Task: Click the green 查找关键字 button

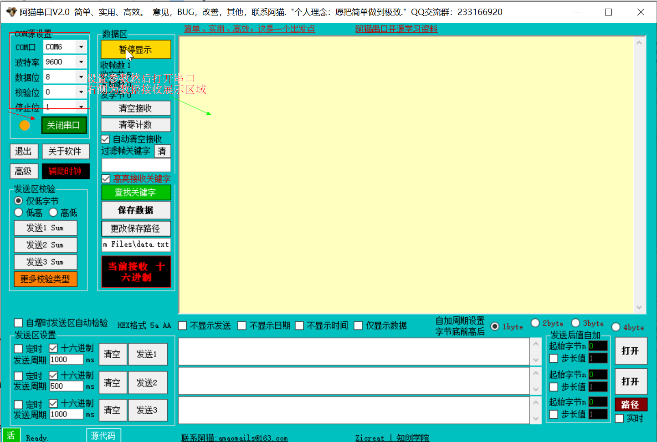Action: pos(136,193)
